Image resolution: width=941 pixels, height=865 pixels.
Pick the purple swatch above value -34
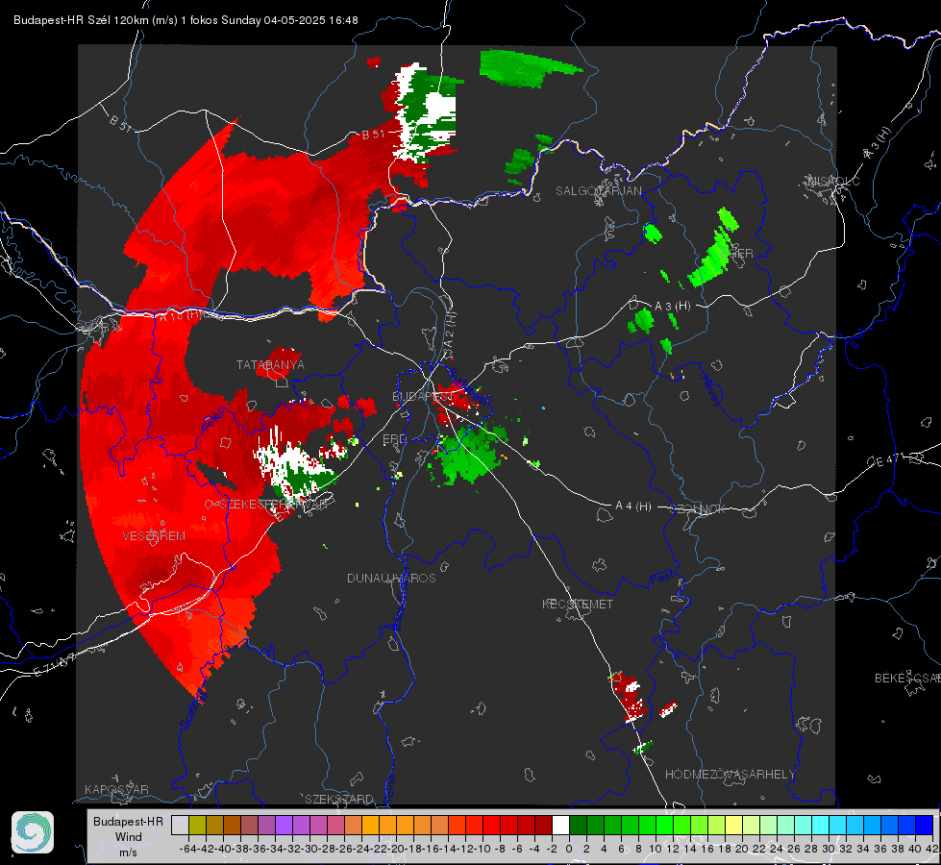tap(284, 825)
